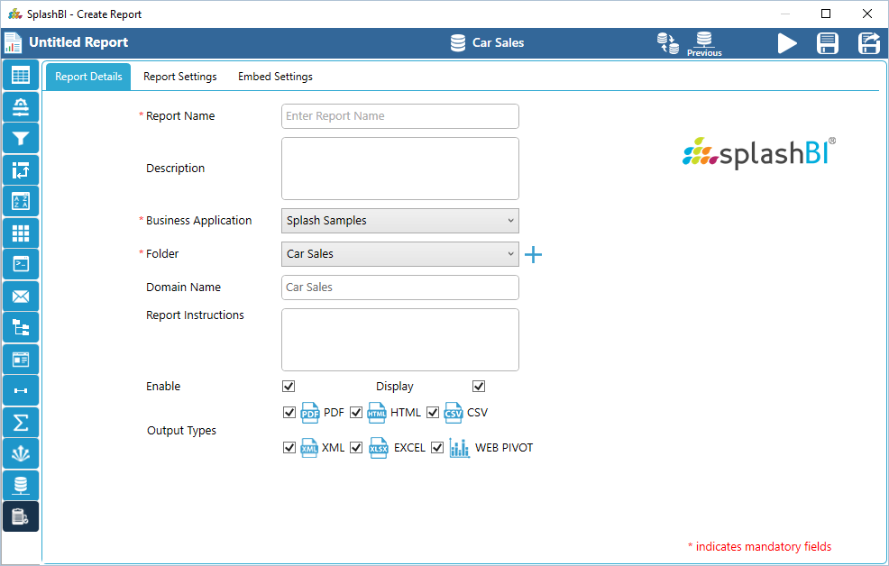Disable the PDF output type checkbox
Image resolution: width=889 pixels, height=566 pixels.
[289, 413]
